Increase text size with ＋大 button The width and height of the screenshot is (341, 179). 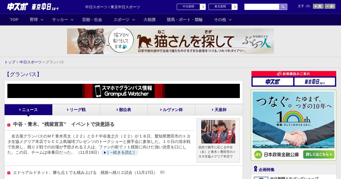tap(318, 6)
